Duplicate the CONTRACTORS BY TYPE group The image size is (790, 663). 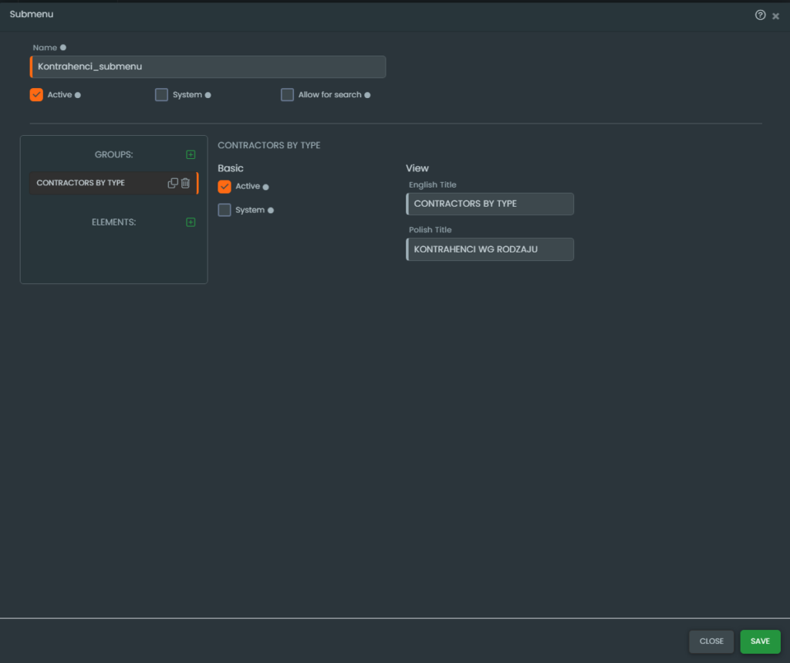[173, 183]
